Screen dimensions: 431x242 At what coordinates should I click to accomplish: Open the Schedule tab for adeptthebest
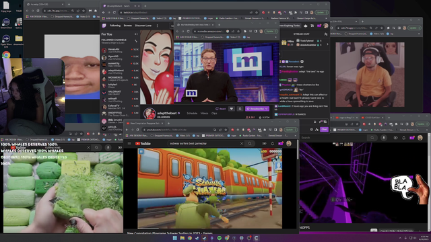(x=192, y=114)
